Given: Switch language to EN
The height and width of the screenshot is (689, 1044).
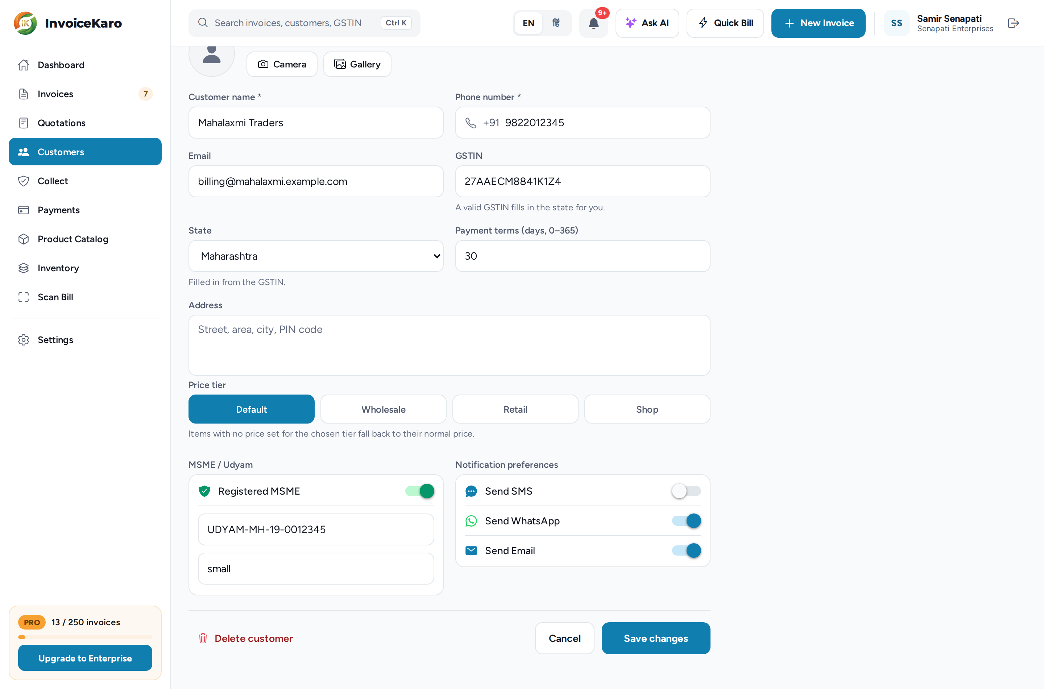Looking at the screenshot, I should (529, 23).
